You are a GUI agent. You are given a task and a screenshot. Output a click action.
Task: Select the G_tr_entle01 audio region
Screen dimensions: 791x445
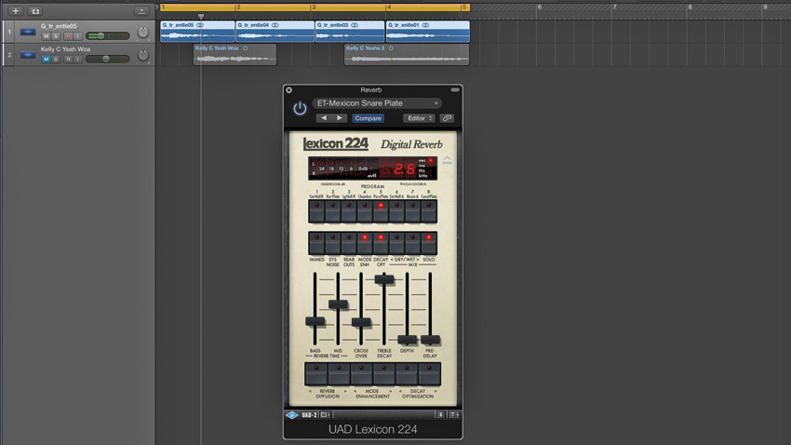(428, 32)
